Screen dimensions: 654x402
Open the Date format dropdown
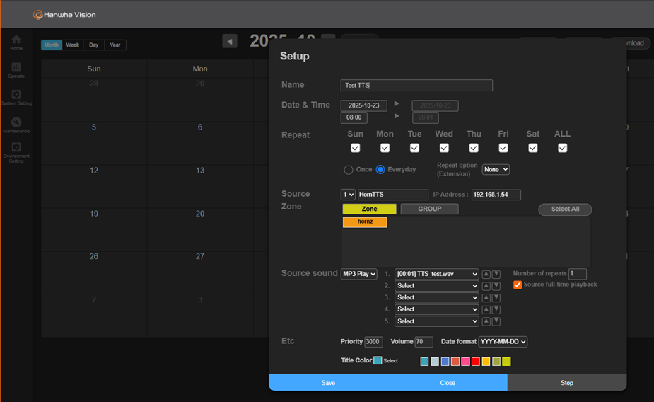[503, 342]
